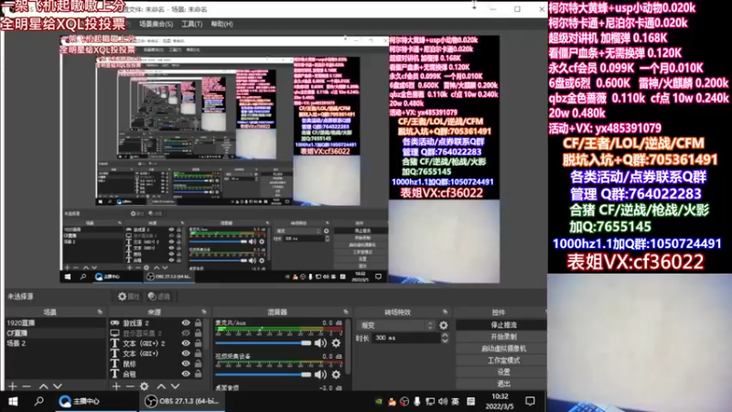Screen dimensions: 732x412
Task: Mute the 视频采集设备 speaker icon
Action: tap(320, 374)
